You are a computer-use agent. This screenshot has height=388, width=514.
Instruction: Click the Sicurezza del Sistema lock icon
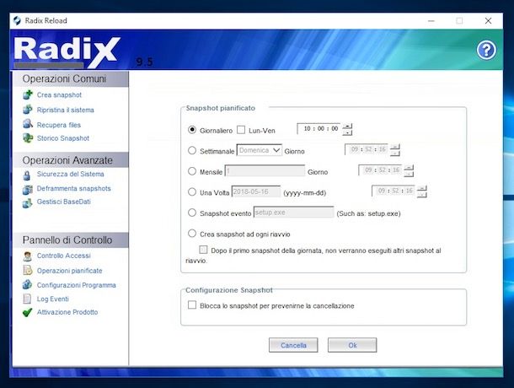point(27,175)
